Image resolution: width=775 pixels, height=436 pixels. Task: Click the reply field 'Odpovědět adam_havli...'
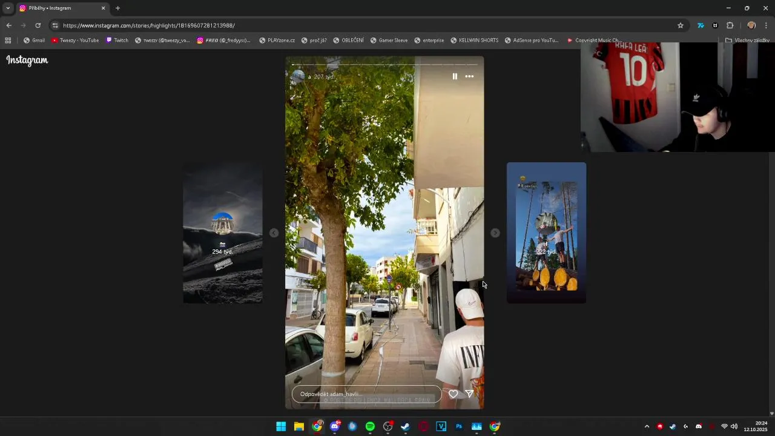pos(367,394)
